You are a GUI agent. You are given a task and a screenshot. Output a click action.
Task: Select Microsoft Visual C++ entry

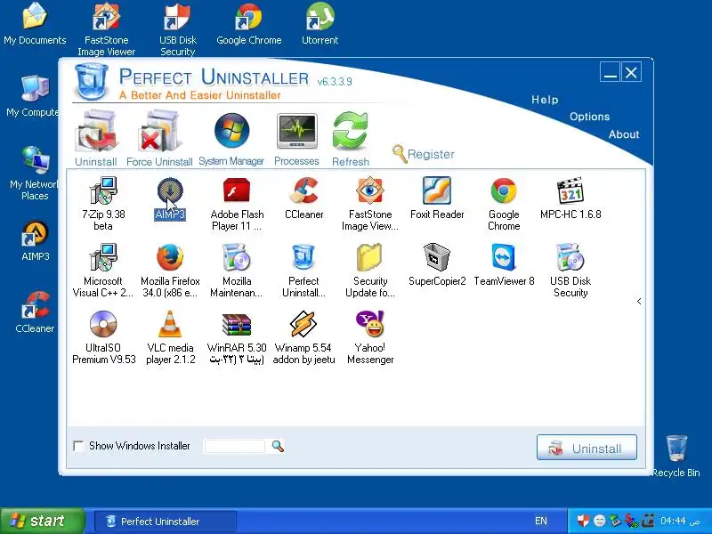coord(103,271)
